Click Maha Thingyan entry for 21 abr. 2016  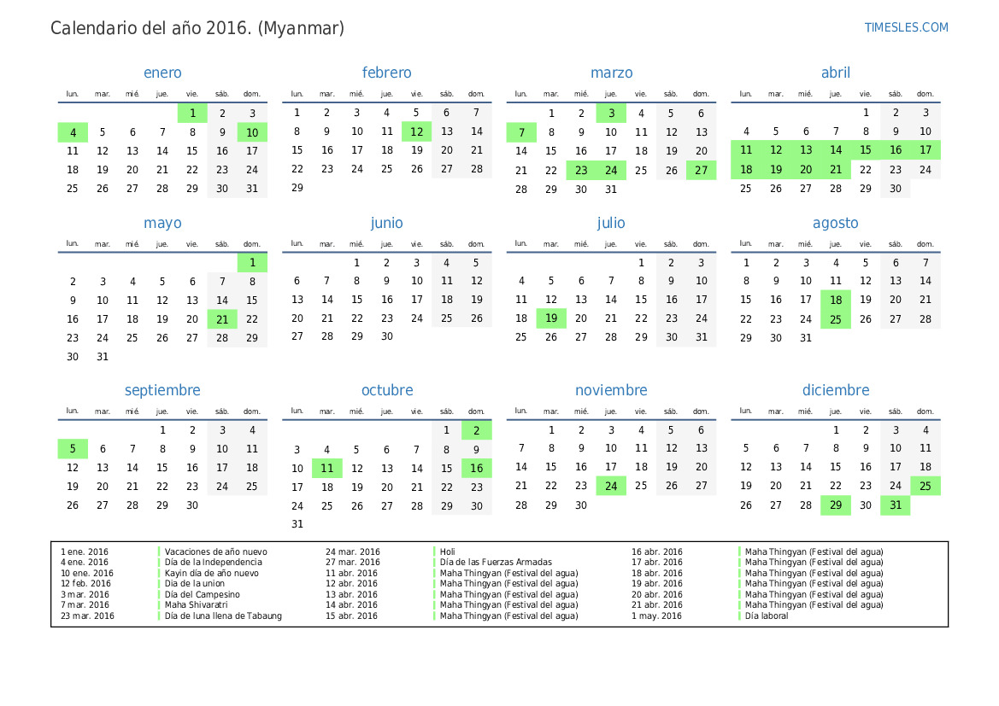(814, 604)
